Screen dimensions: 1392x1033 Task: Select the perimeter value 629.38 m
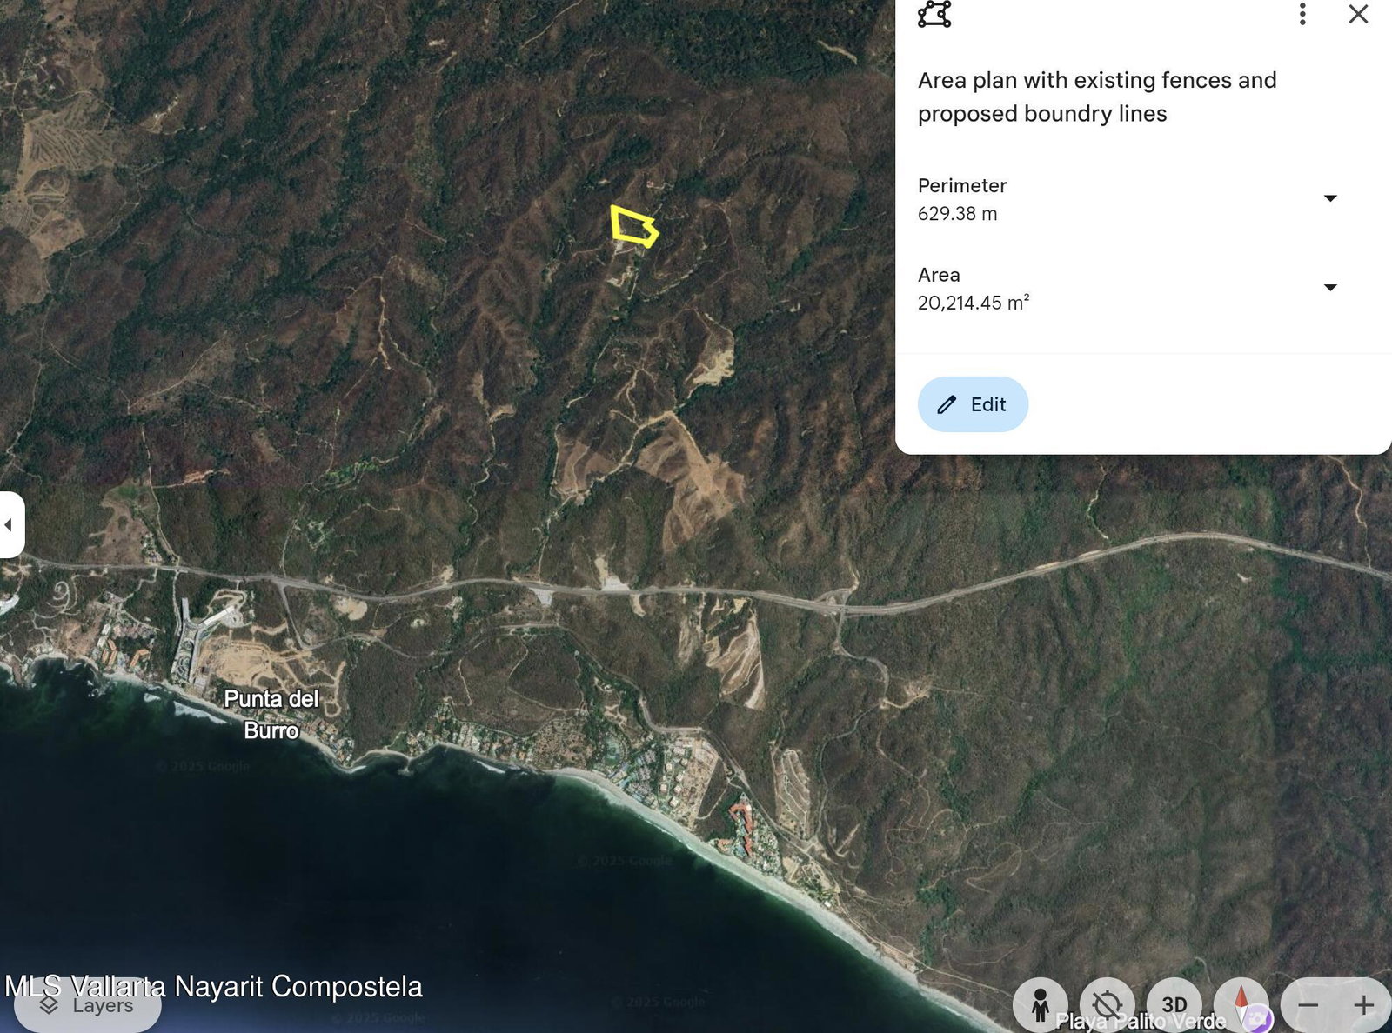957,214
